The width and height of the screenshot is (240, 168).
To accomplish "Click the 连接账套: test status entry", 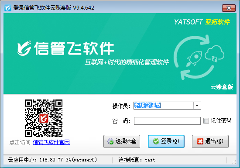I will [137, 160].
